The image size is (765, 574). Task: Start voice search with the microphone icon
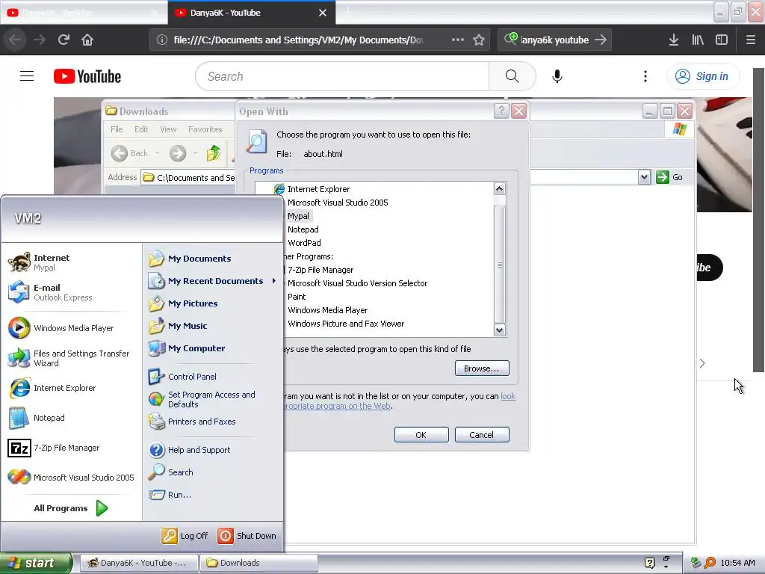click(x=557, y=76)
